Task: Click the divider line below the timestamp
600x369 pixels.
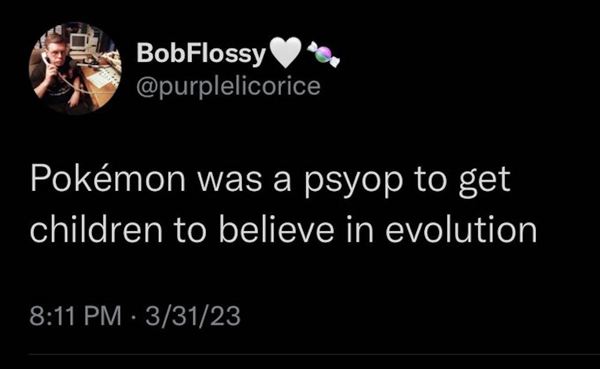Action: [300, 354]
